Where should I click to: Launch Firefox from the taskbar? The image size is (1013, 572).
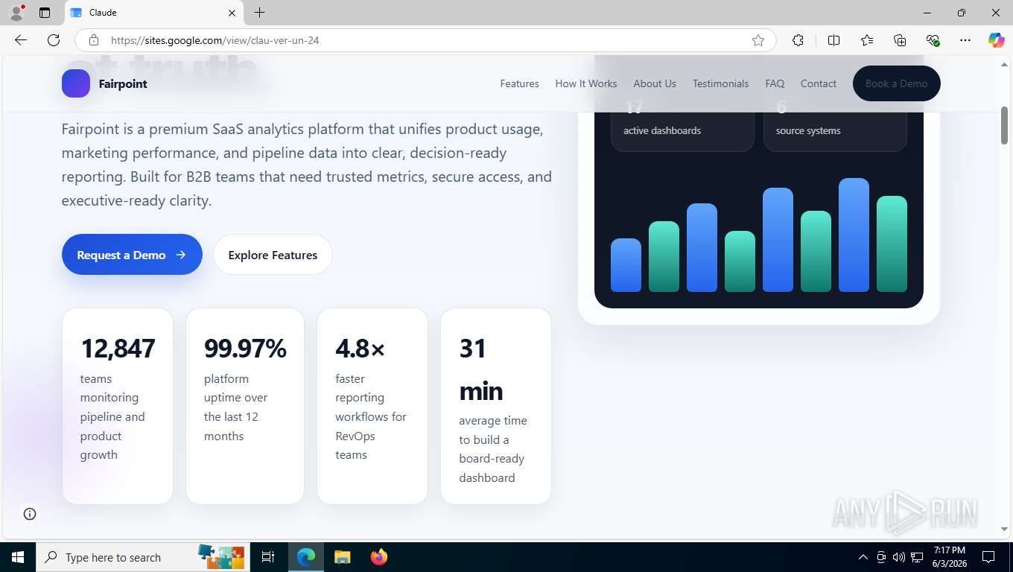pyautogui.click(x=378, y=557)
